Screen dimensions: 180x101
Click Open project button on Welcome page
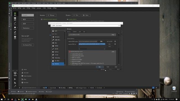coord(86,15)
